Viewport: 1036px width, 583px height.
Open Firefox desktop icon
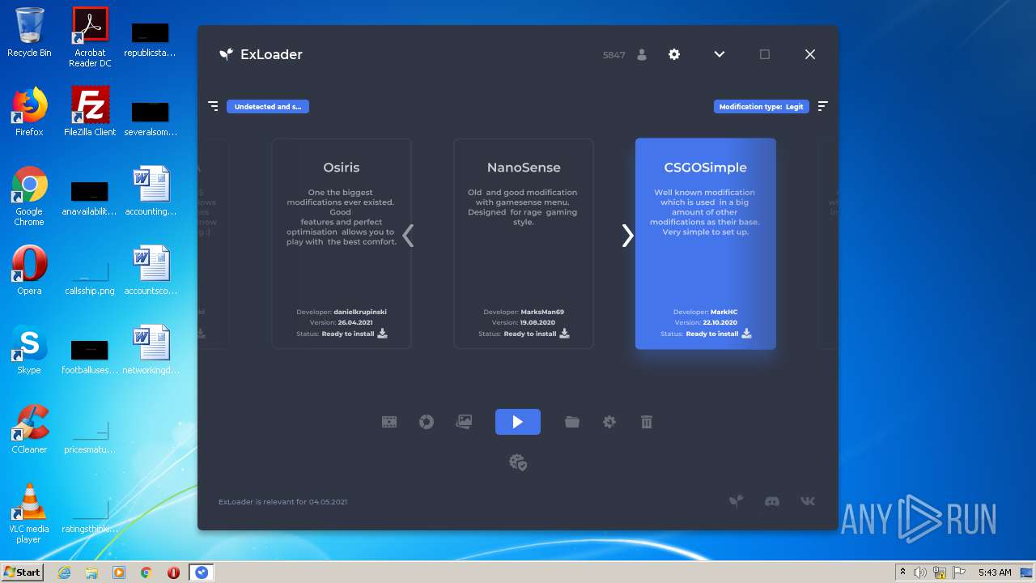(29, 112)
